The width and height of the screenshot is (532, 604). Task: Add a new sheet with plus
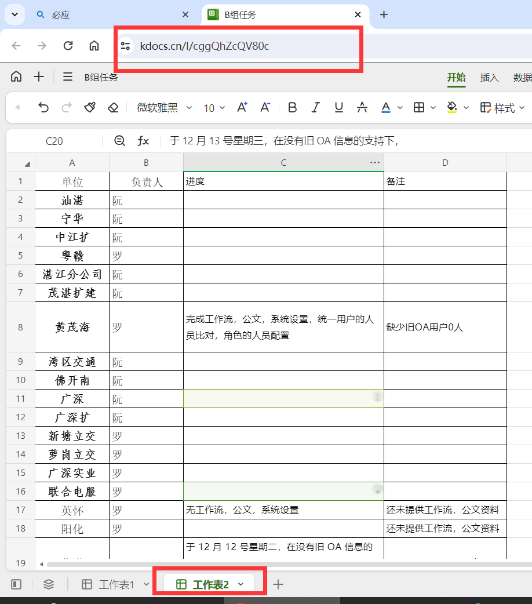278,584
